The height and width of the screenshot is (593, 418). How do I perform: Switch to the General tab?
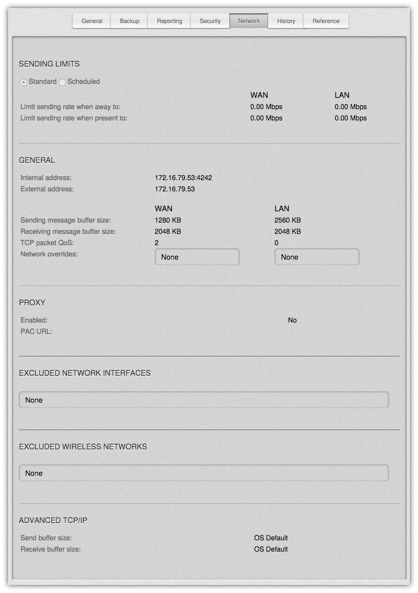pyautogui.click(x=92, y=21)
